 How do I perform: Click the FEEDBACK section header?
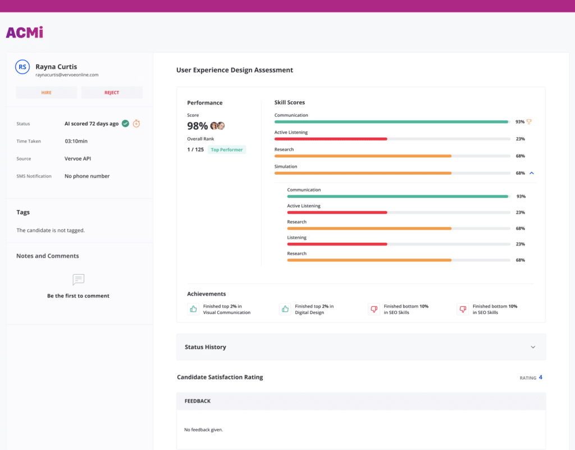pyautogui.click(x=361, y=401)
